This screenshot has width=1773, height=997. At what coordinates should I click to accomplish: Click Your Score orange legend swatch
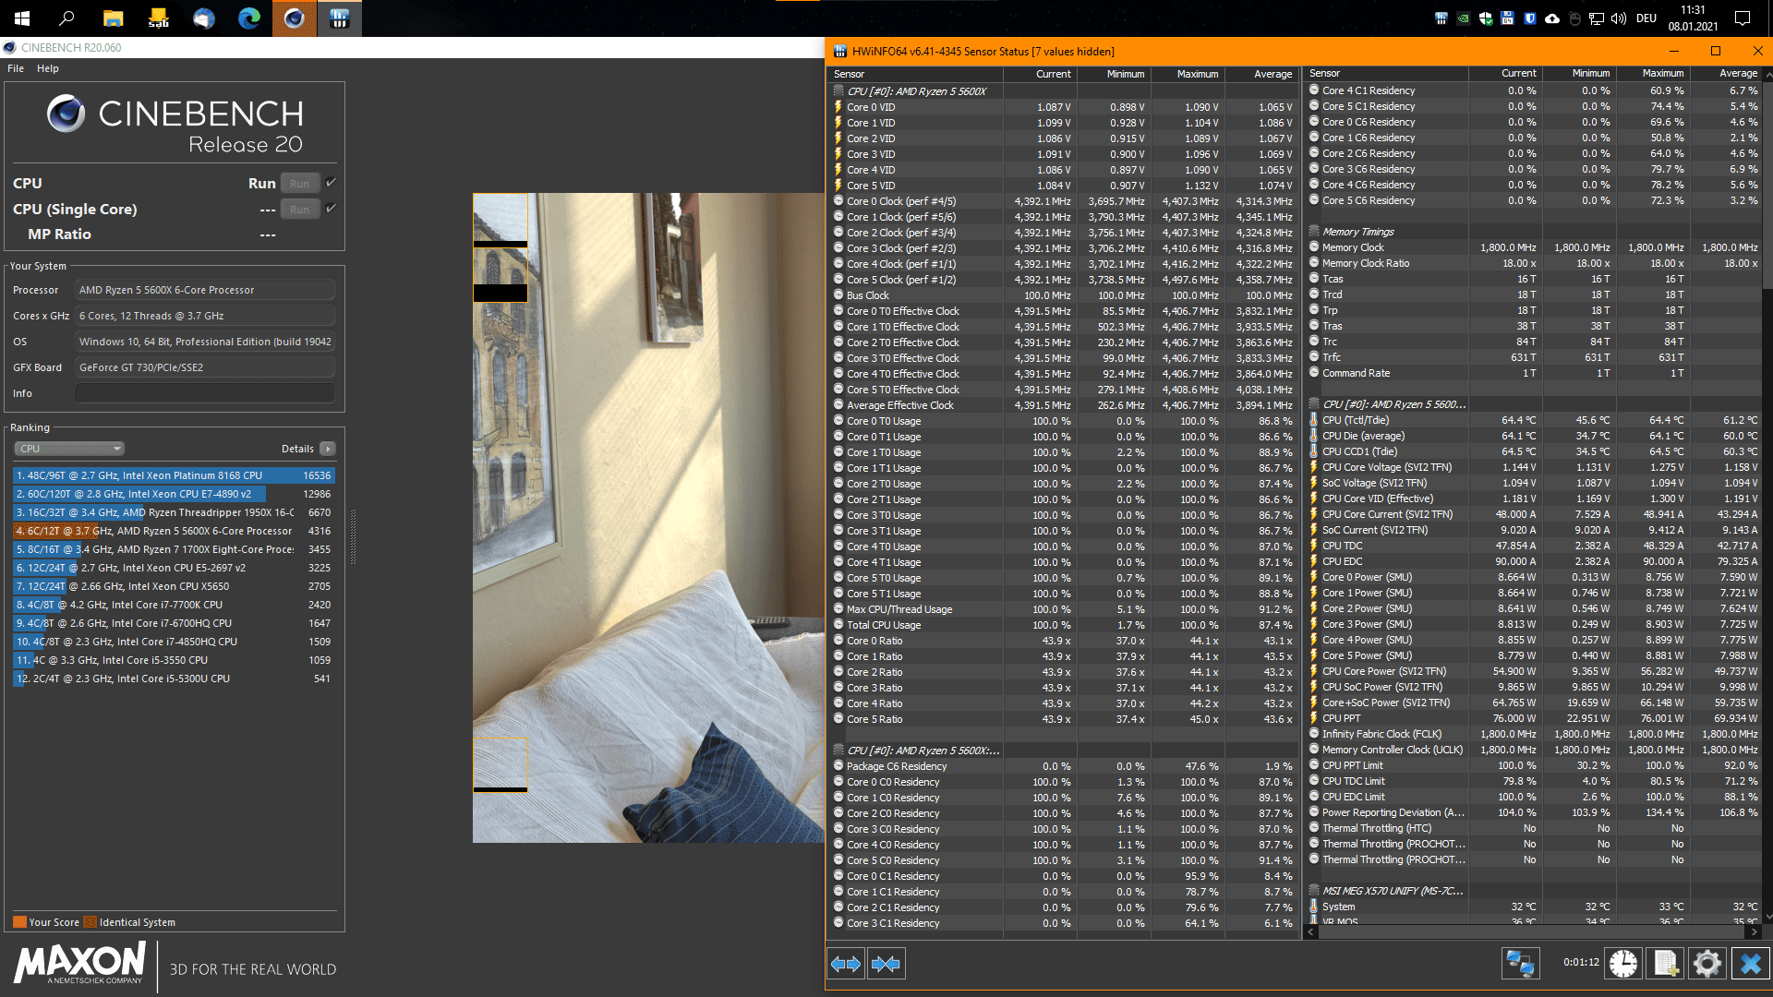tap(19, 922)
